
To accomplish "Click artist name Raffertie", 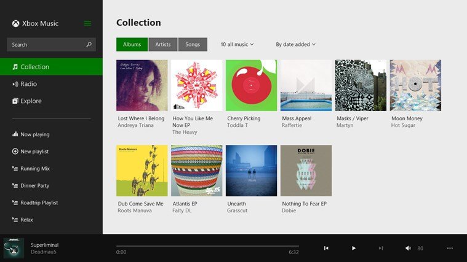I will click(x=292, y=125).
